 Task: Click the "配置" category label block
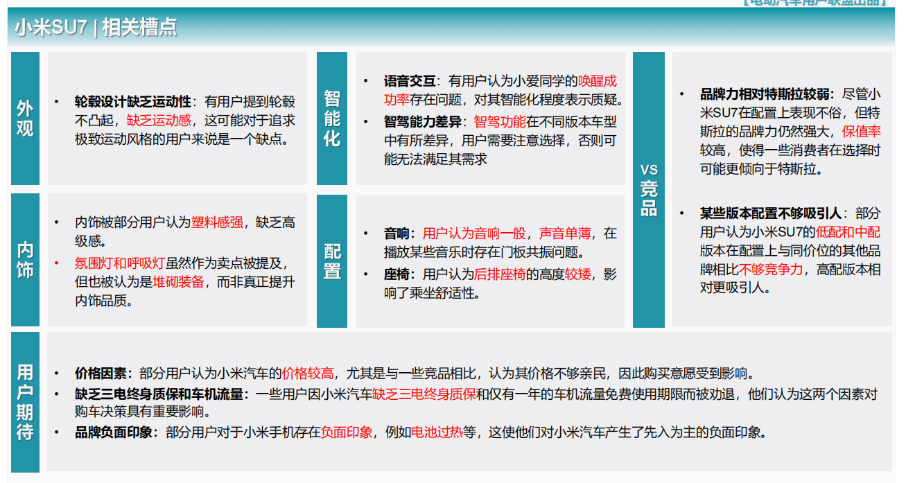(332, 261)
